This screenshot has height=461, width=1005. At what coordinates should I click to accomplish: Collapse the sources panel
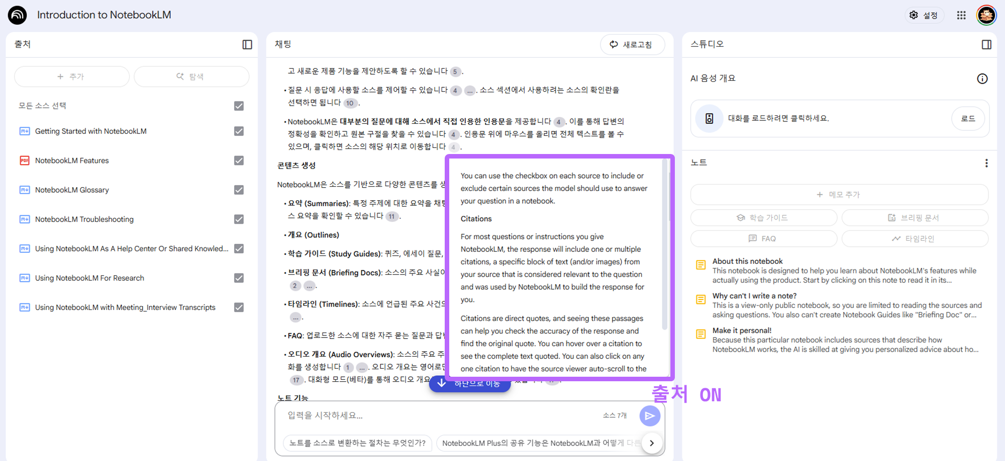(247, 45)
